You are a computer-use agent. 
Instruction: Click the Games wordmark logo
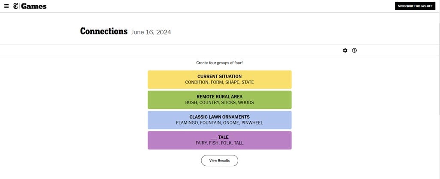(33, 6)
